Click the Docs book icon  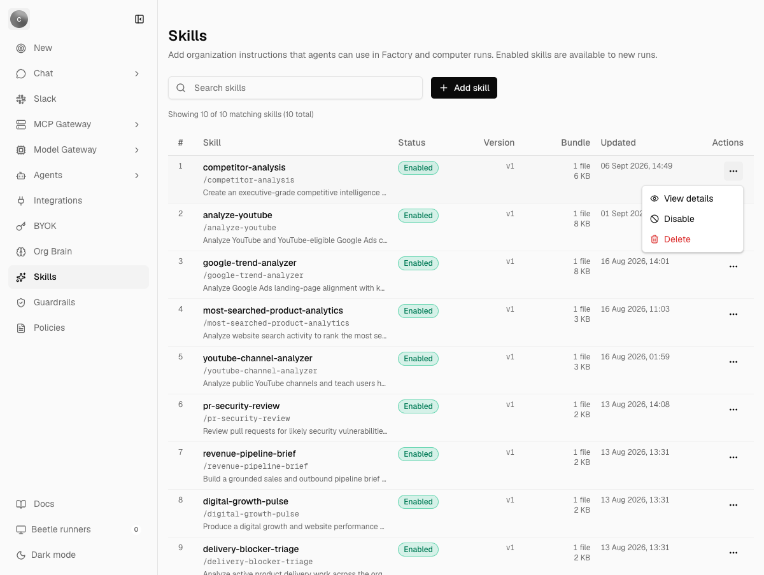click(21, 504)
